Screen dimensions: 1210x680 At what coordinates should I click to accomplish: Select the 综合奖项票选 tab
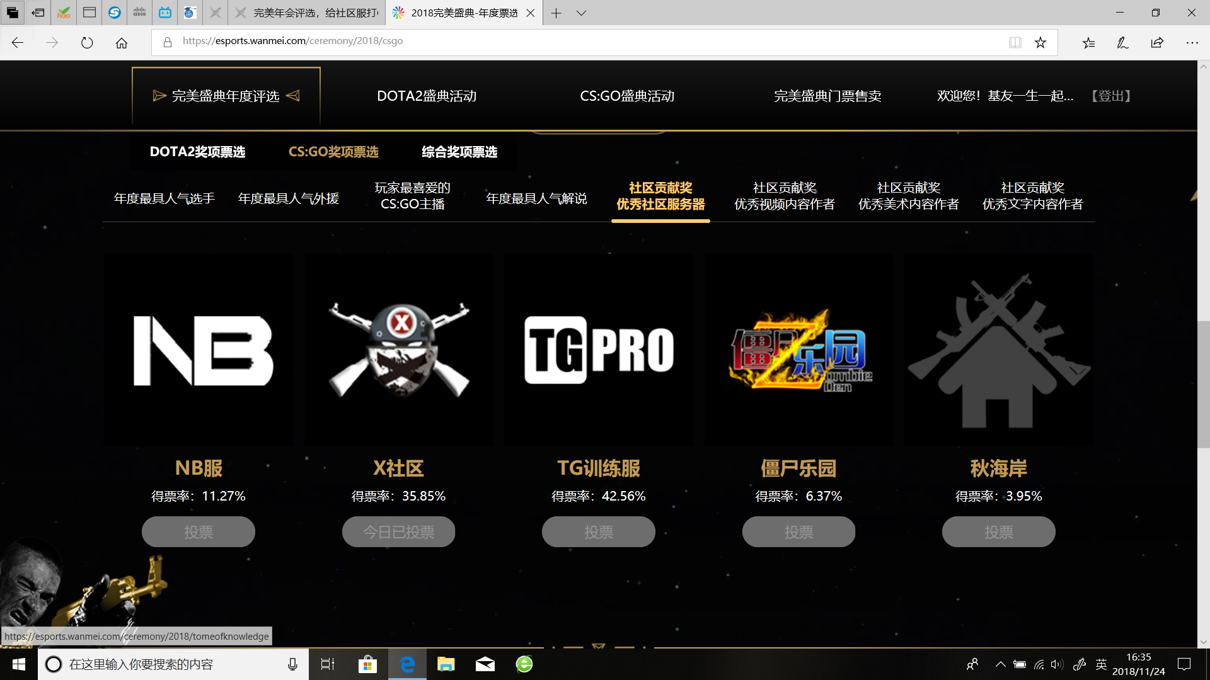pos(459,152)
